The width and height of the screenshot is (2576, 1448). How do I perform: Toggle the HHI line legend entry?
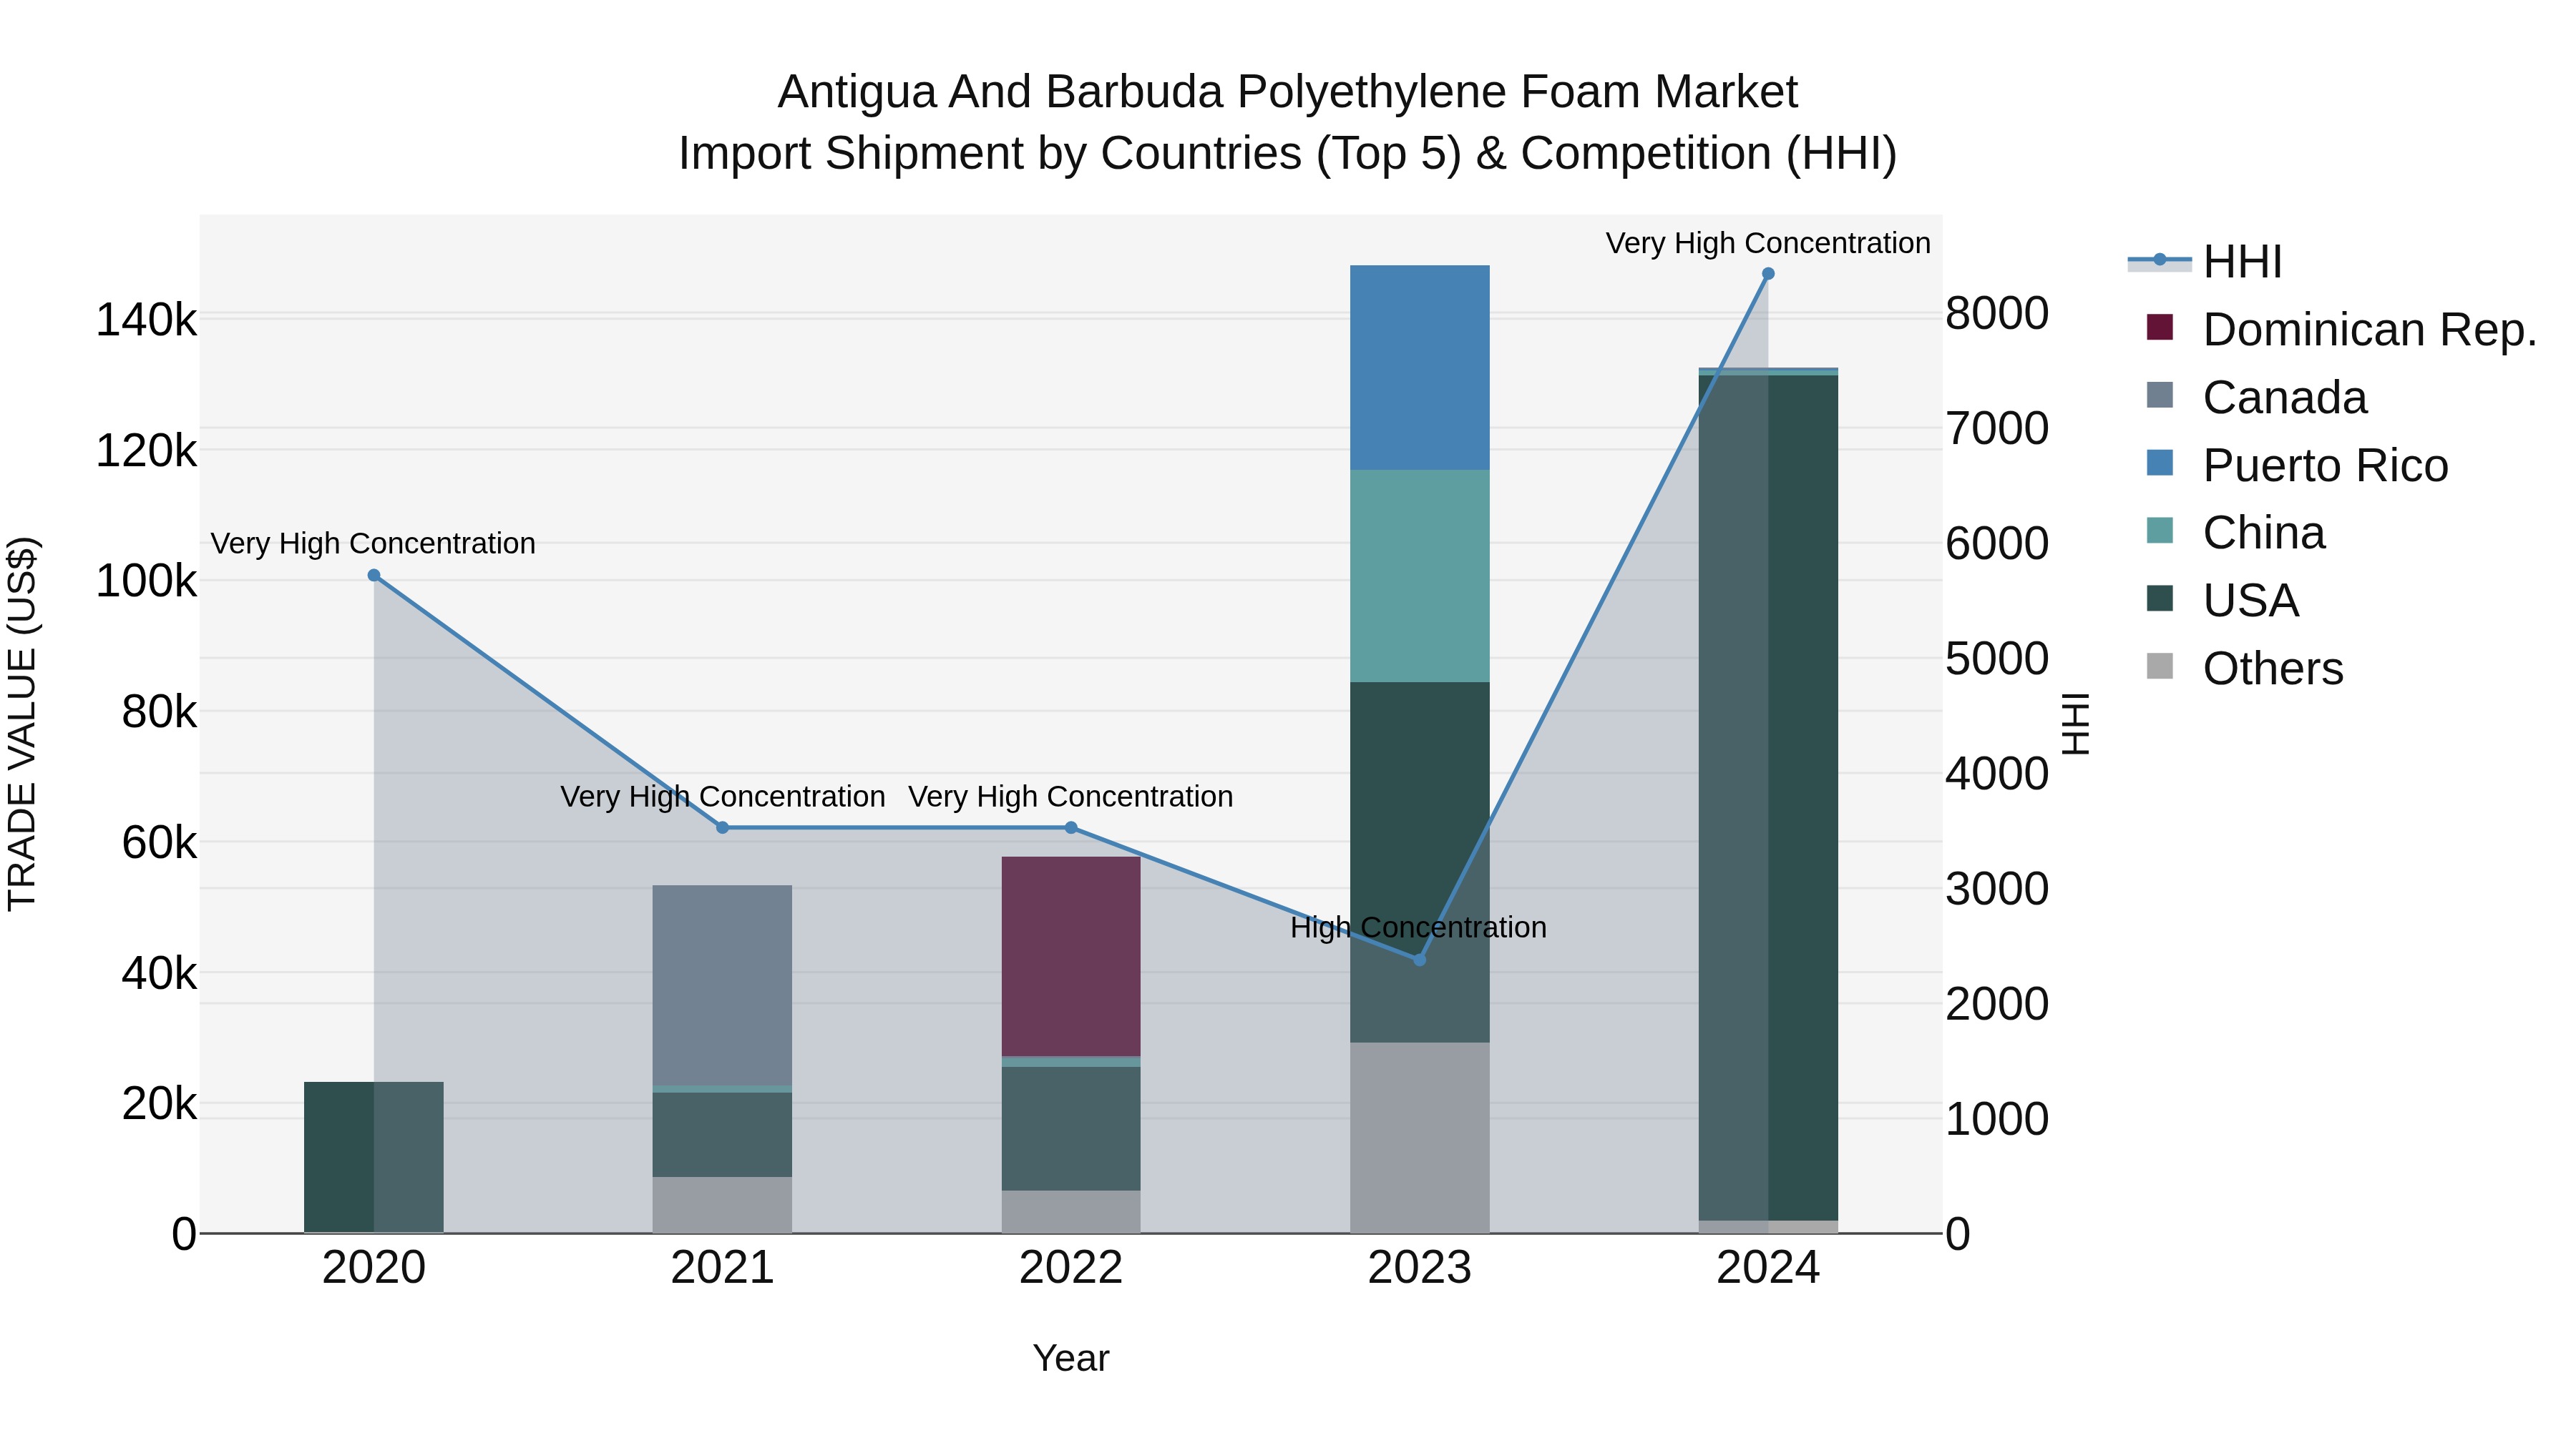pos(2204,262)
